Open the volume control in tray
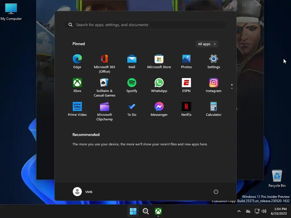The height and width of the screenshot is (218, 291). [264, 211]
